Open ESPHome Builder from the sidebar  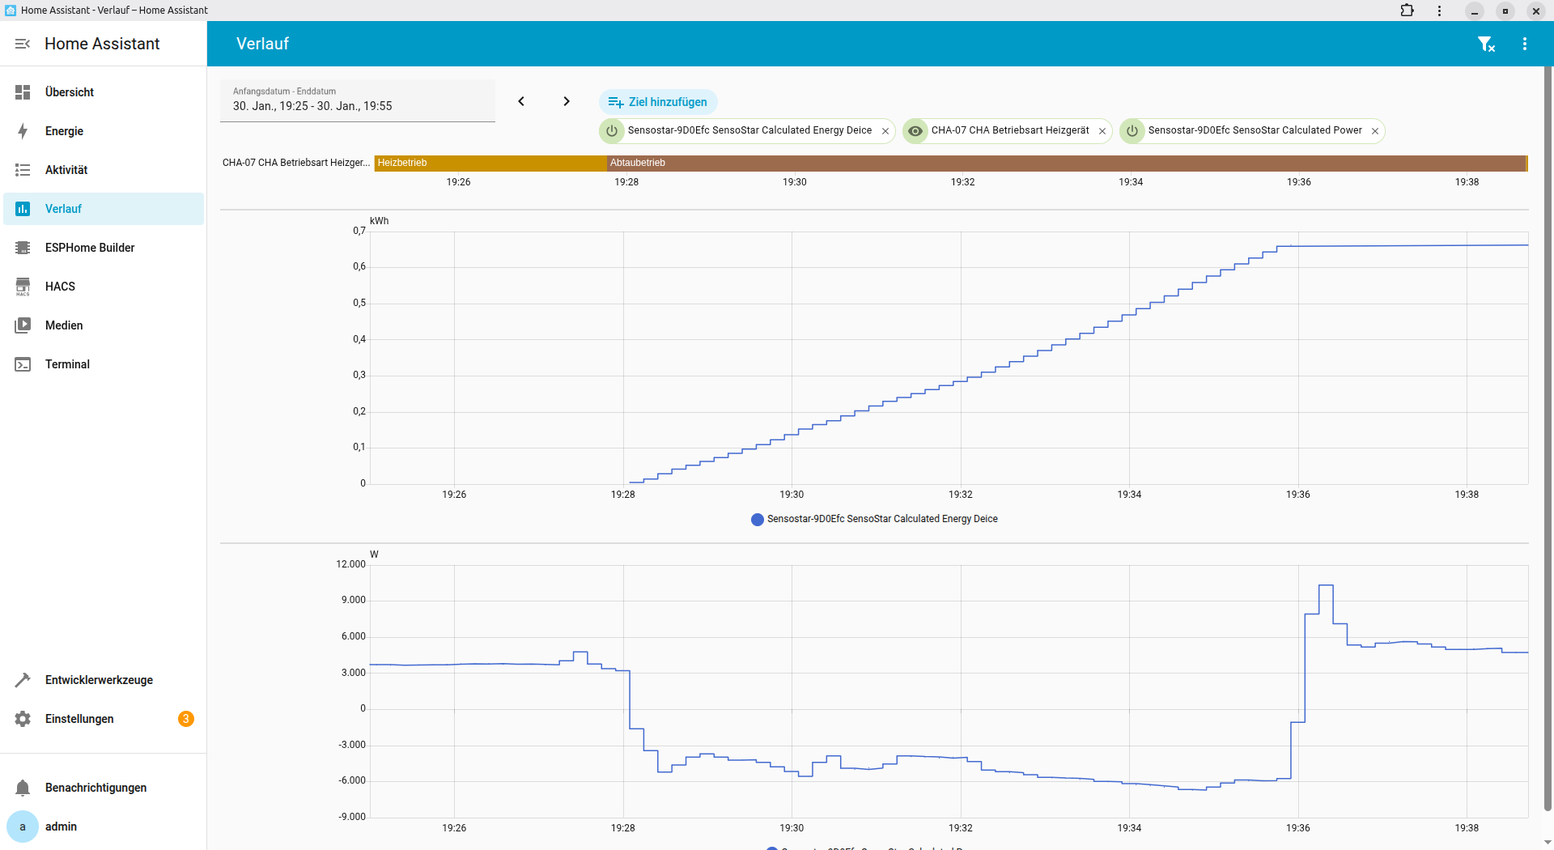89,248
